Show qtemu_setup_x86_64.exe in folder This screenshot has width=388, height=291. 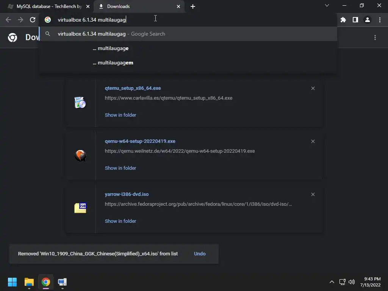click(120, 115)
